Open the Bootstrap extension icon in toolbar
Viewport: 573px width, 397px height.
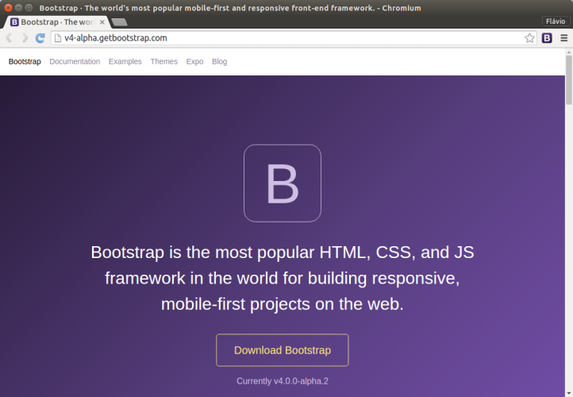click(x=547, y=38)
